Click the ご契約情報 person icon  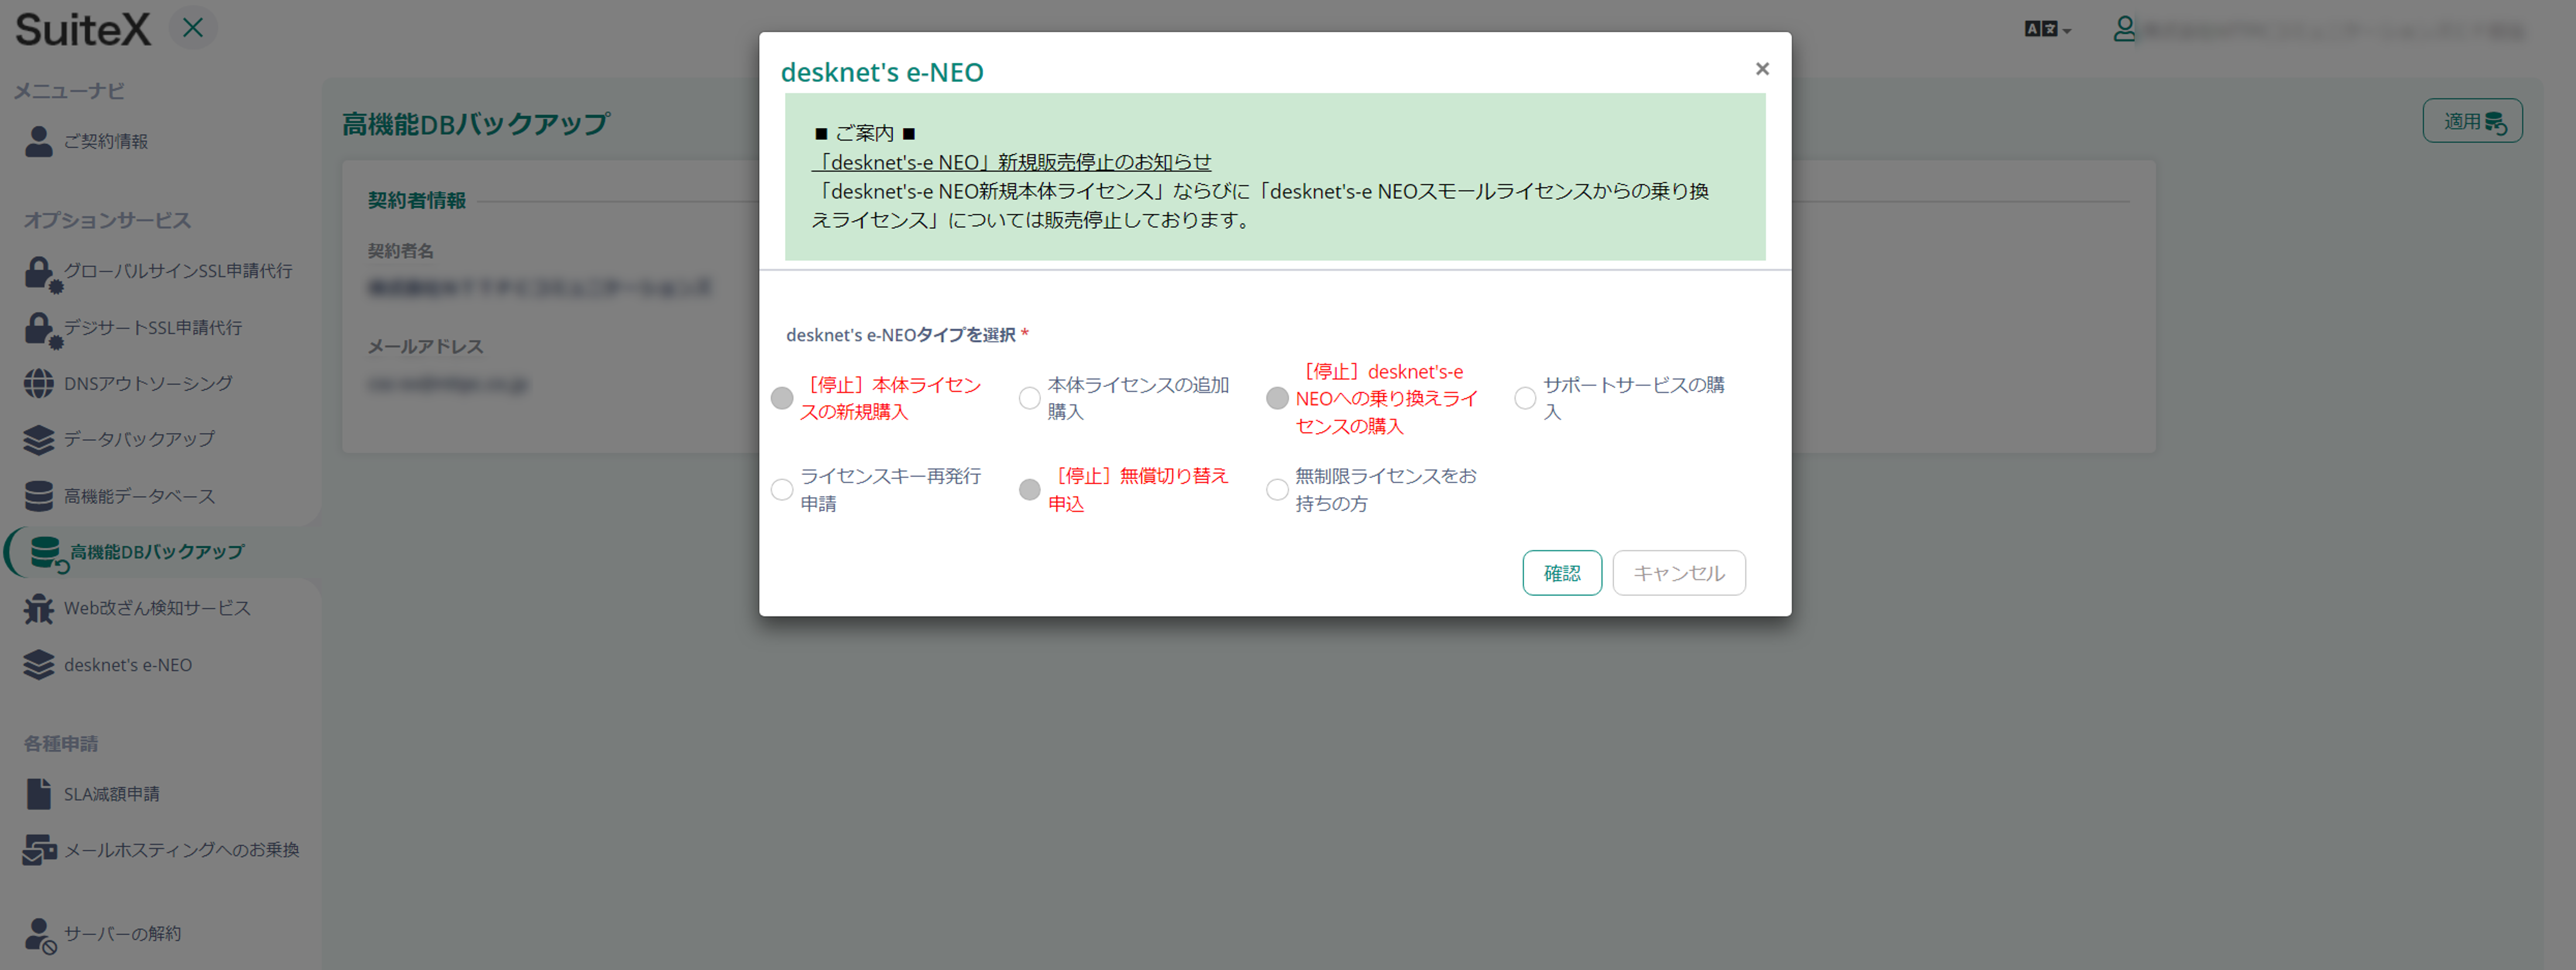[39, 141]
